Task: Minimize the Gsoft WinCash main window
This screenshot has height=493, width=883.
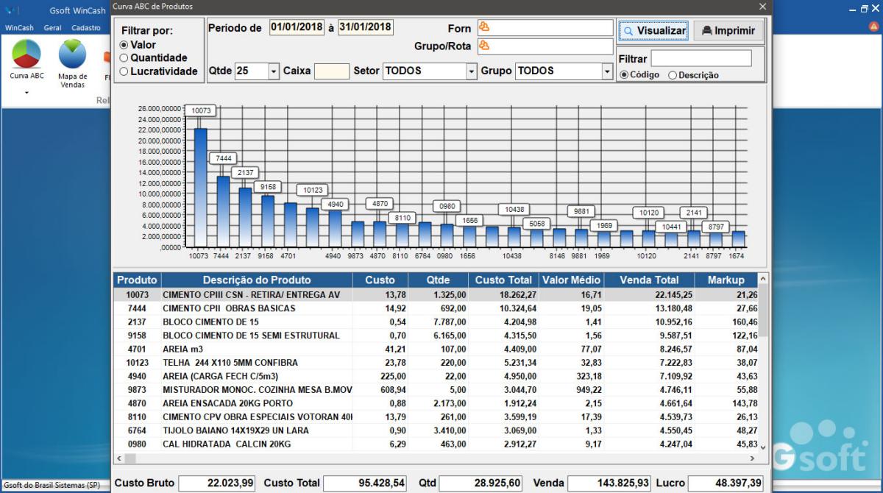Action: point(852,9)
